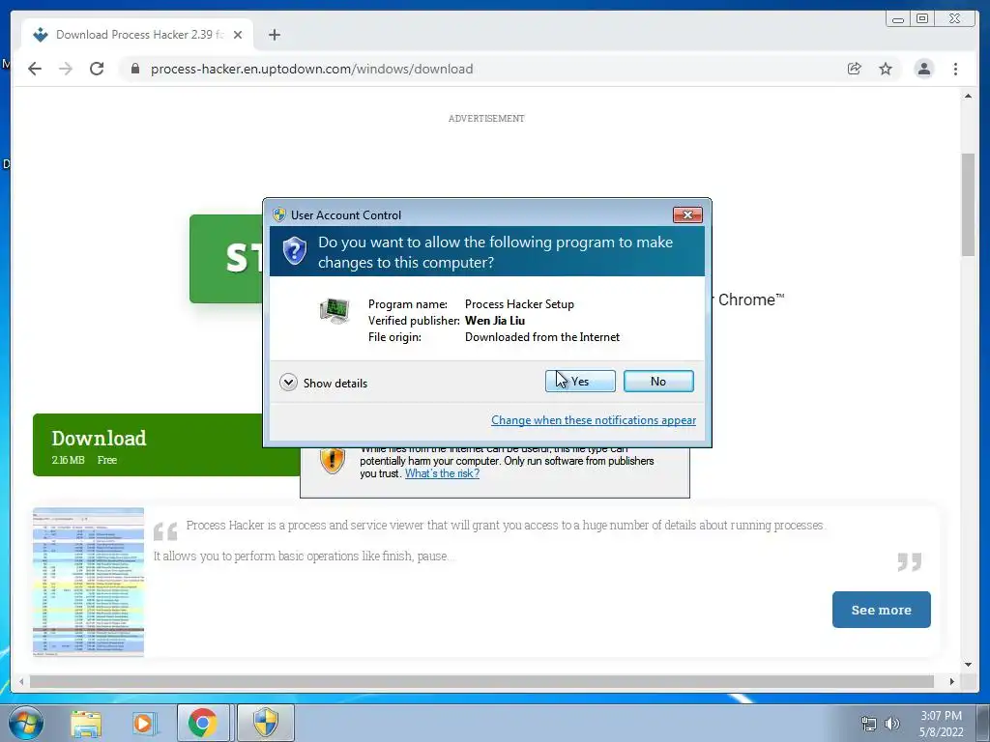Click the green banner button behind the dialog

pyautogui.click(x=226, y=259)
